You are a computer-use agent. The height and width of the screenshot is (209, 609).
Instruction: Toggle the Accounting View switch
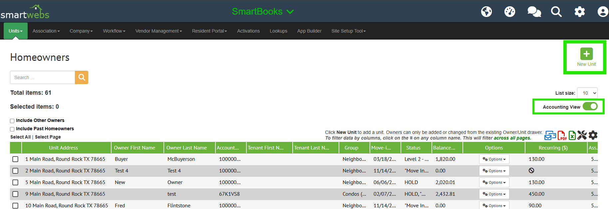pos(590,106)
